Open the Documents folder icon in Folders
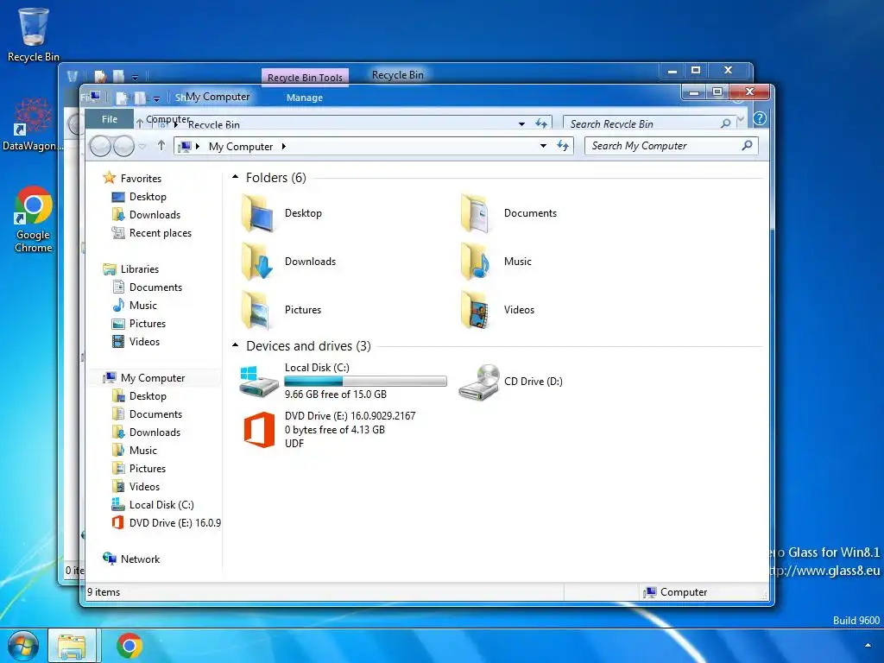Screen dimensions: 884x663 (477, 213)
